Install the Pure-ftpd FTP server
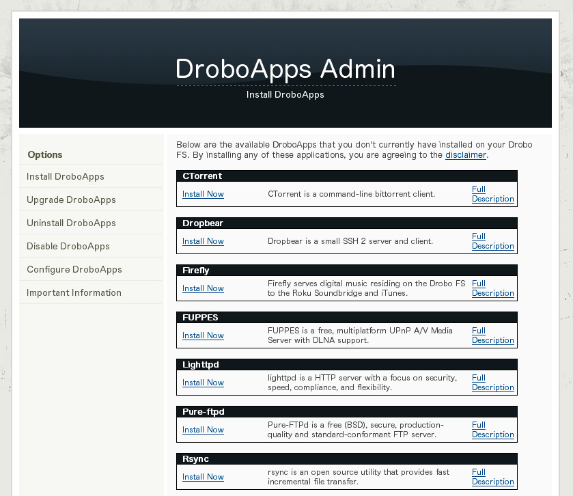The width and height of the screenshot is (573, 496). [203, 430]
